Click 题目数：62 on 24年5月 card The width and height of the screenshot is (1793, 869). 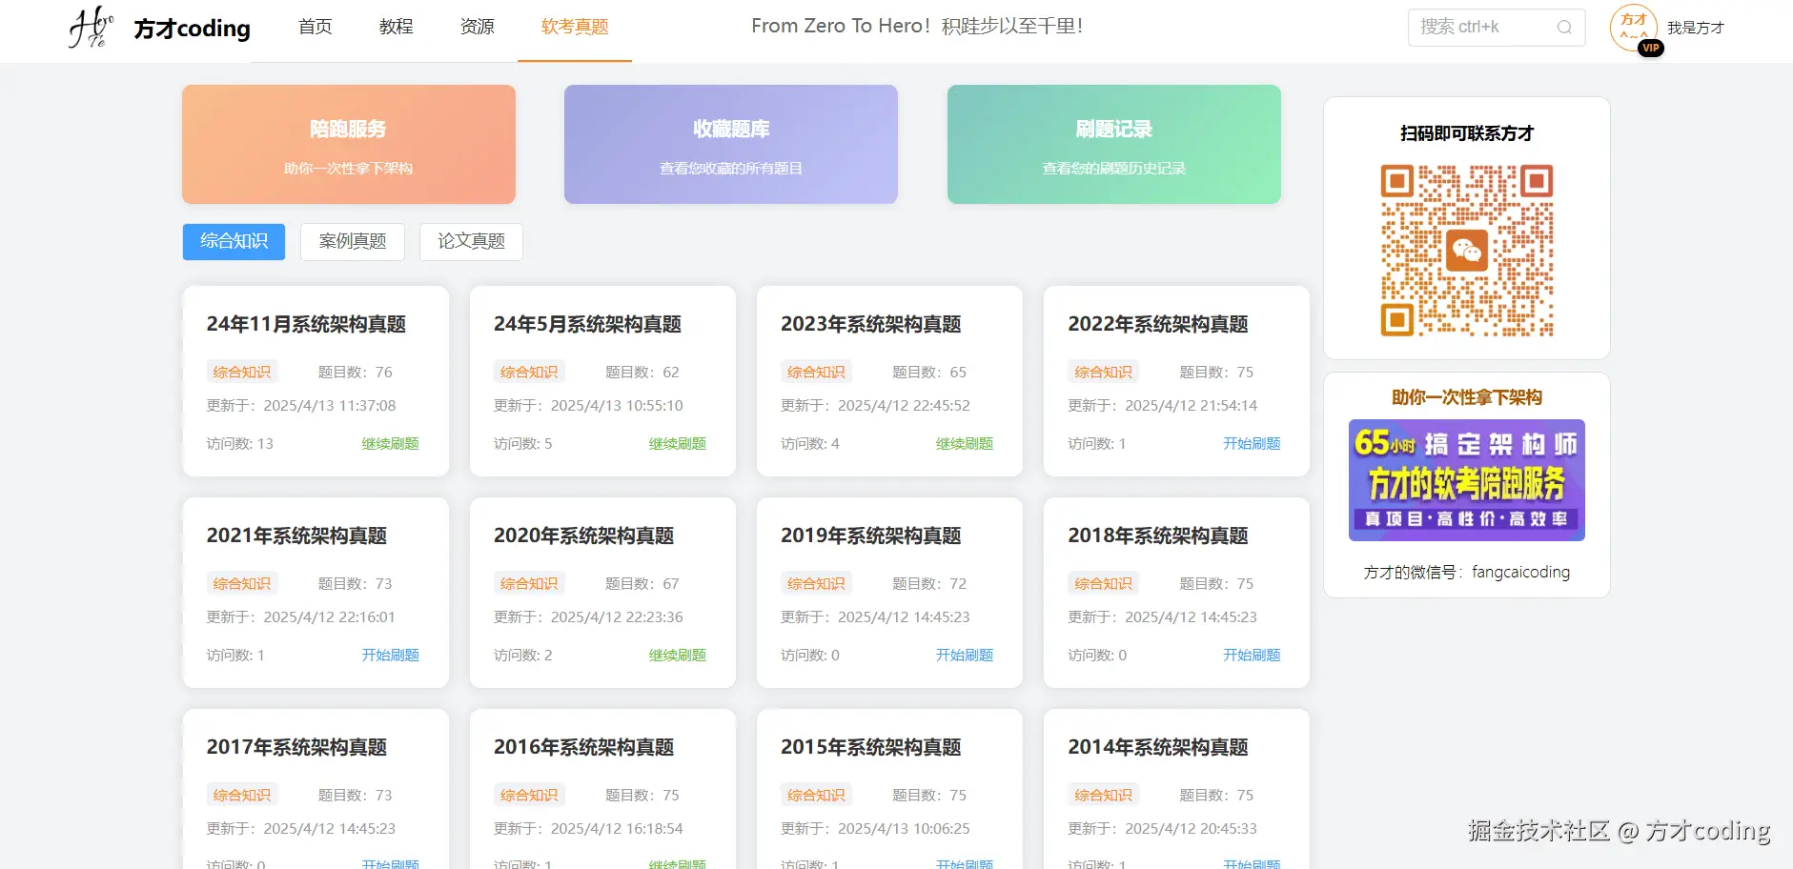click(x=642, y=373)
